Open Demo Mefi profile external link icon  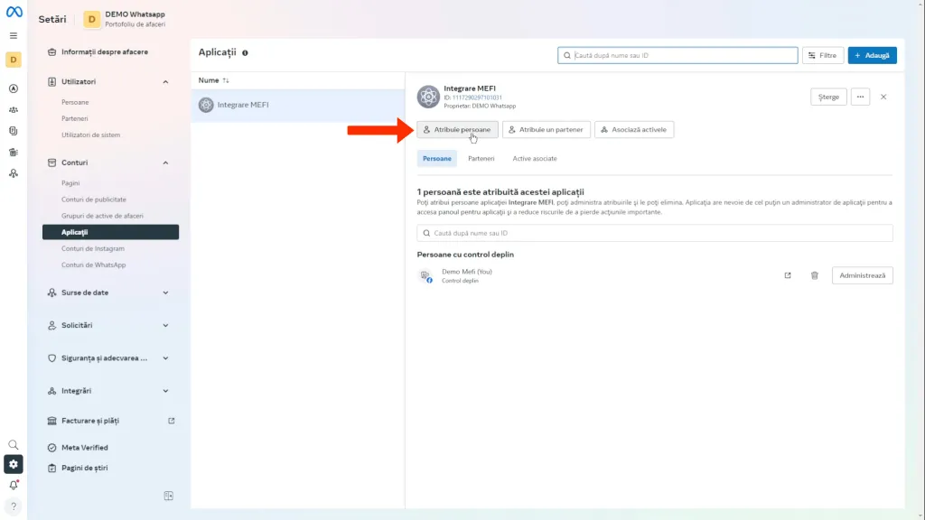[x=788, y=275]
